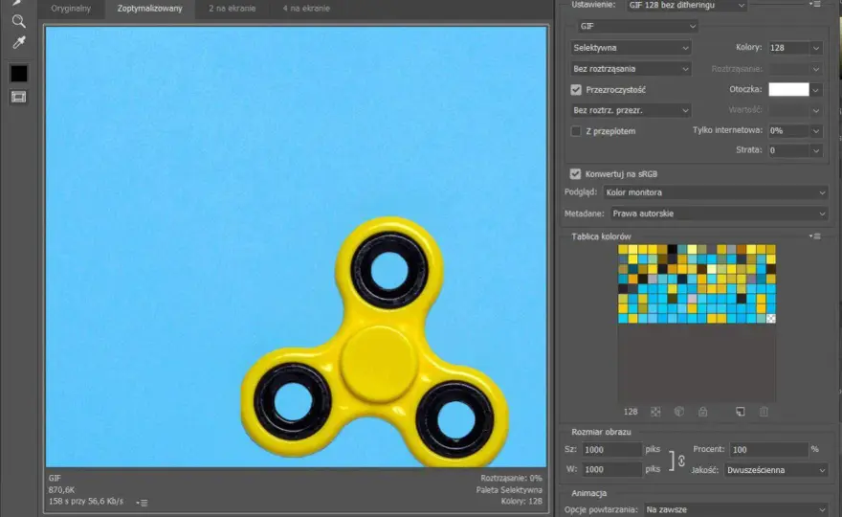Open the Ustawienie optimize menu icon
The width and height of the screenshot is (842, 517).
(815, 4)
